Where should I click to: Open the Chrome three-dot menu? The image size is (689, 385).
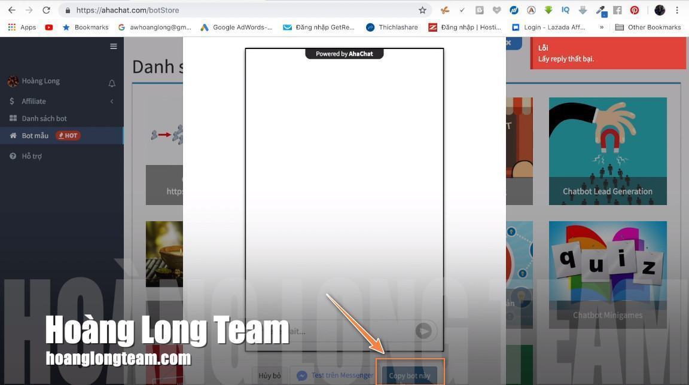677,10
